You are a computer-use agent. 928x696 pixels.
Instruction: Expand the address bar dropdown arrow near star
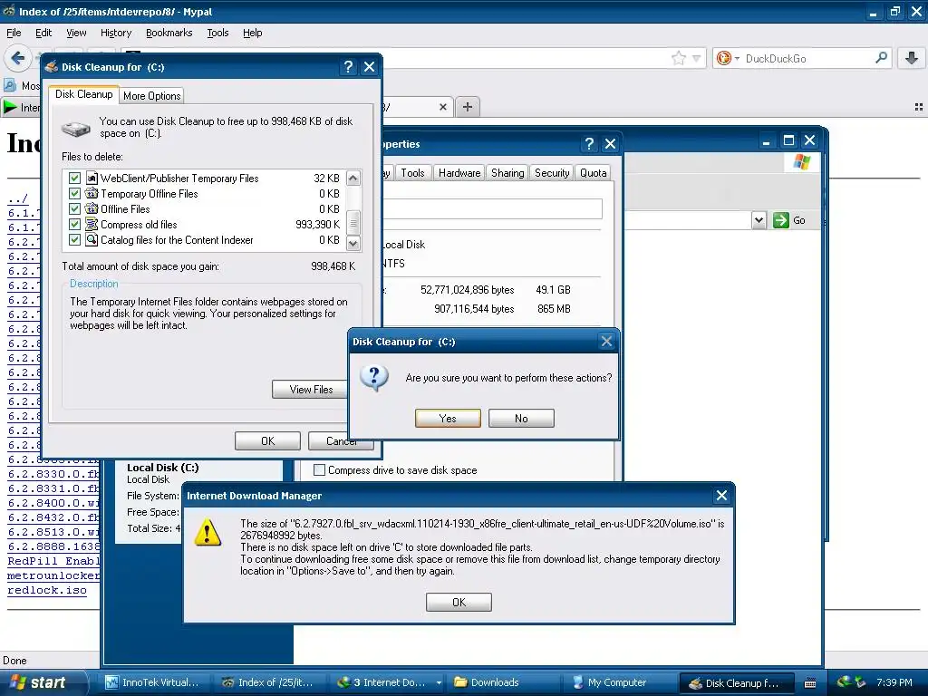click(x=697, y=58)
